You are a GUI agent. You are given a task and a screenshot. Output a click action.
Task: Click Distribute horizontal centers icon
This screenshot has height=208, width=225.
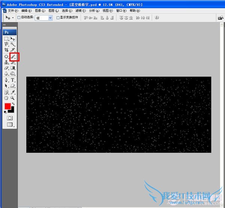coord(142,18)
